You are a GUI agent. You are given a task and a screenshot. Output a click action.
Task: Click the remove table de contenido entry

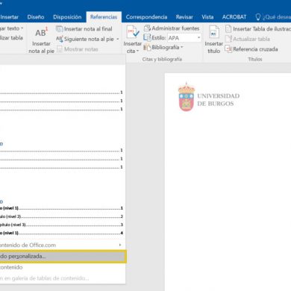[62, 267]
